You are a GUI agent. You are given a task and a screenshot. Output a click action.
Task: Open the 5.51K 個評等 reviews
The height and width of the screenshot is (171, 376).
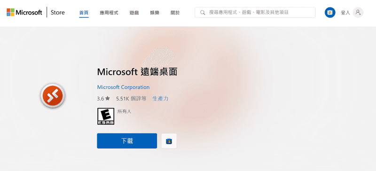point(131,98)
